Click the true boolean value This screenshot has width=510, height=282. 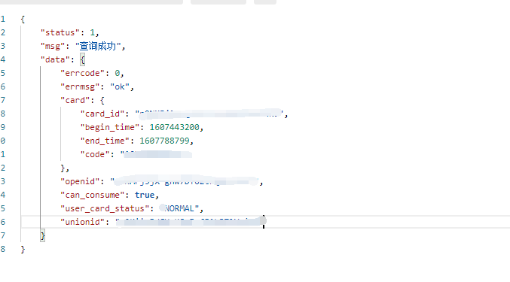click(x=145, y=195)
